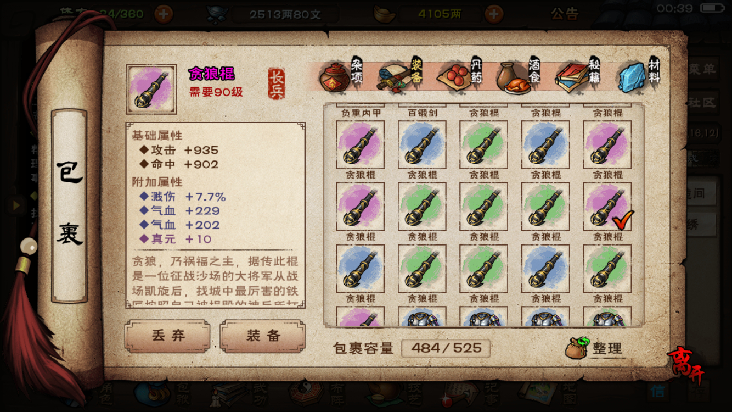732x412 pixels.
Task: Open the 杂项 category jar icon
Action: pyautogui.click(x=340, y=76)
